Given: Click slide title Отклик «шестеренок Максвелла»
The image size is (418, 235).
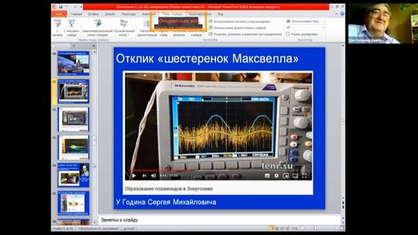Looking at the screenshot, I should click(x=207, y=59).
